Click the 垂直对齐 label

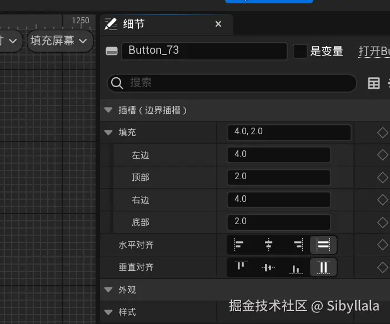136,267
